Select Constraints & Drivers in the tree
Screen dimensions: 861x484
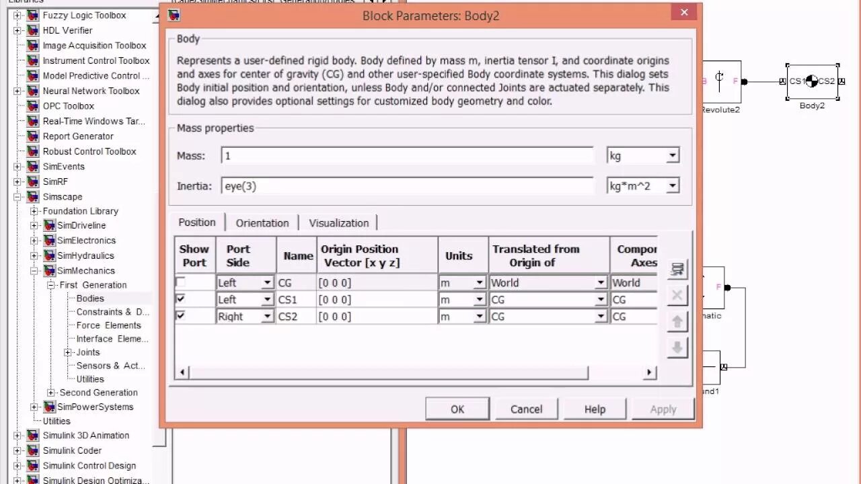click(112, 312)
